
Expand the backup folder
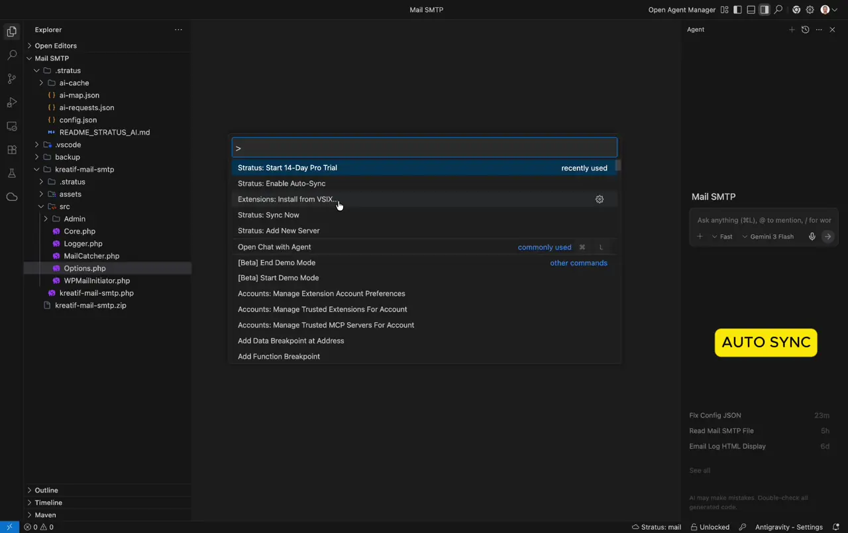tap(67, 157)
